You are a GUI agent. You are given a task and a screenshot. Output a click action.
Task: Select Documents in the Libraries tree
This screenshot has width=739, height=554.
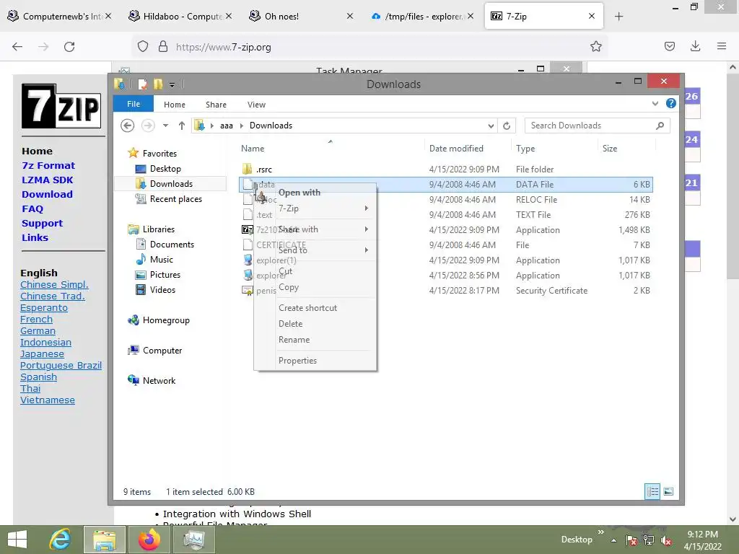(x=172, y=245)
